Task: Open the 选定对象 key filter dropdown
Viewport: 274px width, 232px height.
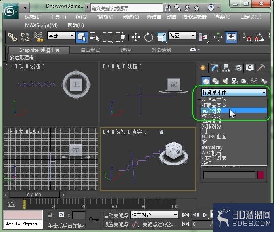Action: pyautogui.click(x=155, y=215)
